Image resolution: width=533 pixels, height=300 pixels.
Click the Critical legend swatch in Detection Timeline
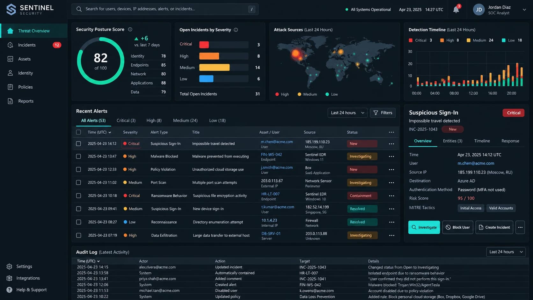(411, 40)
